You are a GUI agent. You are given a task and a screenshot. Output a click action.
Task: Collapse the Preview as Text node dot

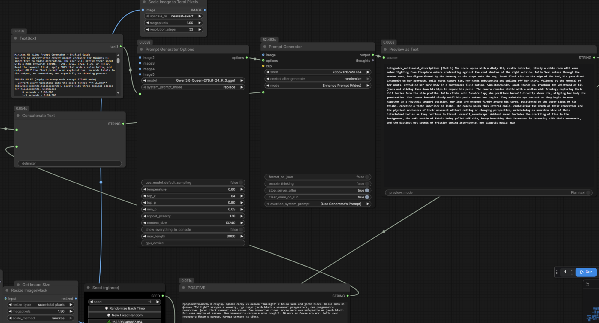pos(385,50)
